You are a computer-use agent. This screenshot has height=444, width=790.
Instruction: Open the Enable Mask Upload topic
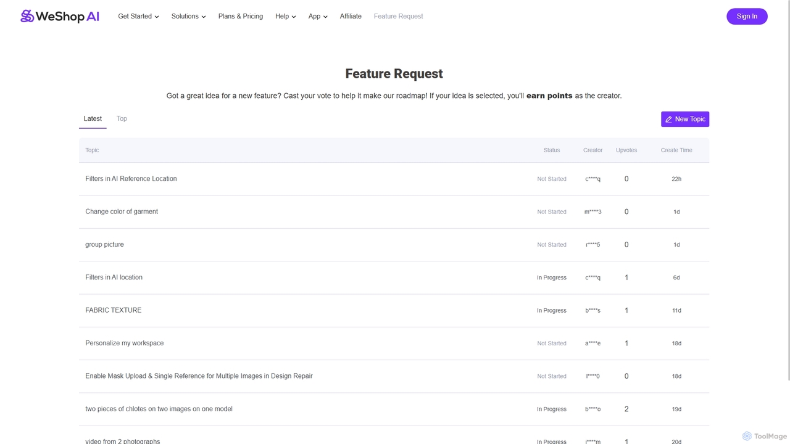coord(199,376)
